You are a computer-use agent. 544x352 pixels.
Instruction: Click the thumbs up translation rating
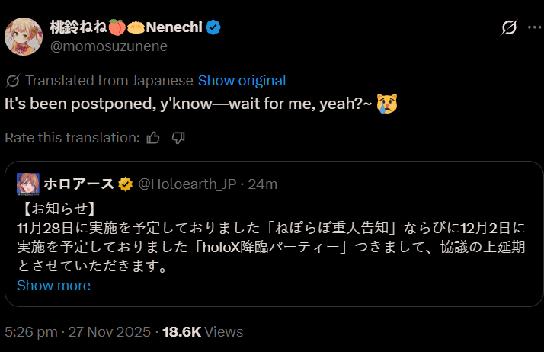[153, 138]
